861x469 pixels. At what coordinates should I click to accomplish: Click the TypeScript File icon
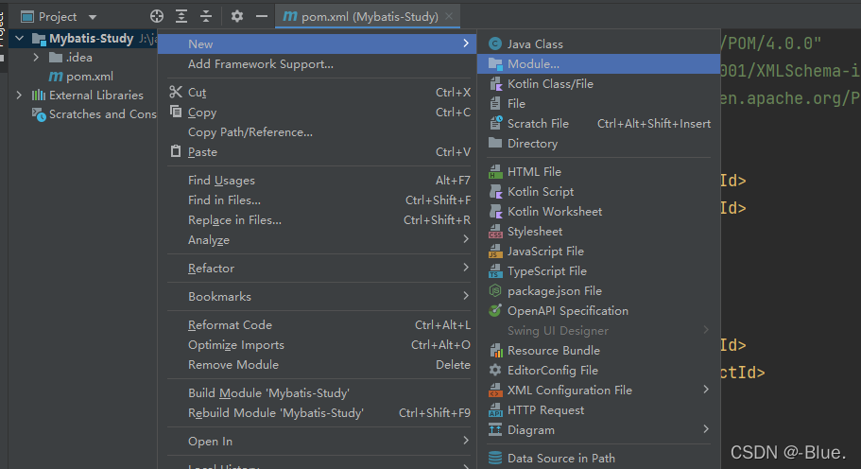[x=495, y=271]
